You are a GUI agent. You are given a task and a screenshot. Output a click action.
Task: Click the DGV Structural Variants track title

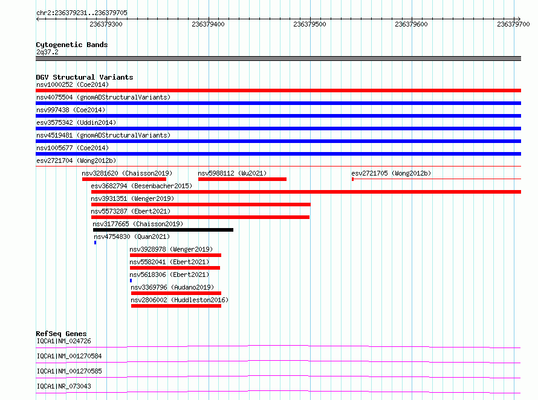(x=85, y=77)
